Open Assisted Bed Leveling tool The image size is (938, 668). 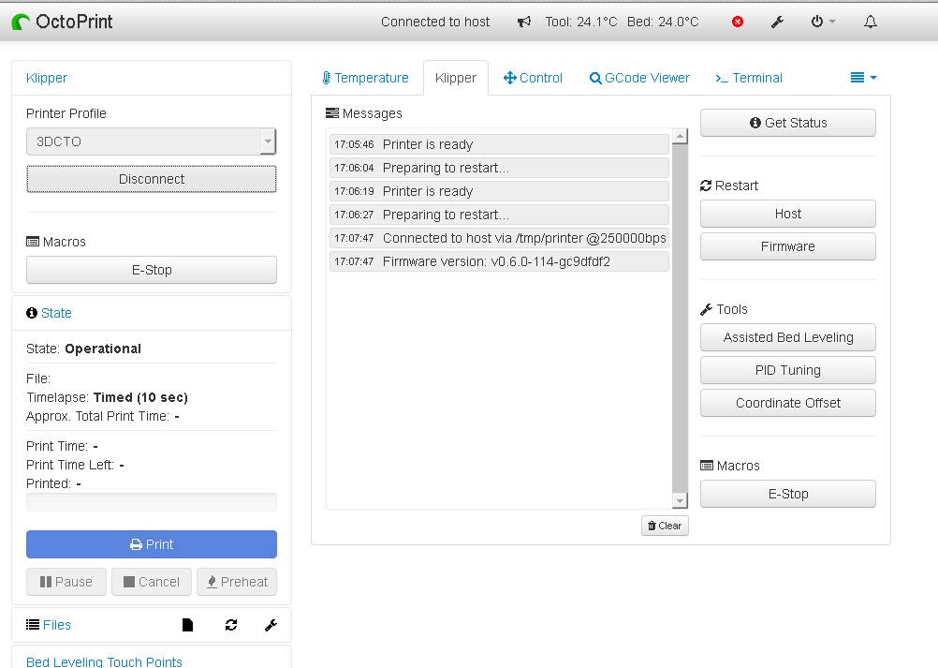coord(788,337)
